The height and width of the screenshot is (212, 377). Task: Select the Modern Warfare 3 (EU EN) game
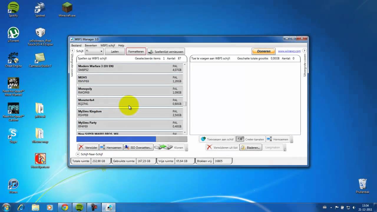click(x=130, y=68)
